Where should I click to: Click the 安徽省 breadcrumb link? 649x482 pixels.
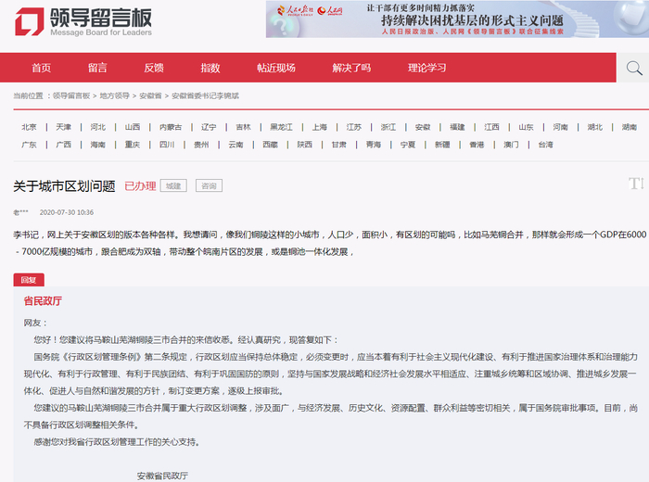(x=150, y=96)
